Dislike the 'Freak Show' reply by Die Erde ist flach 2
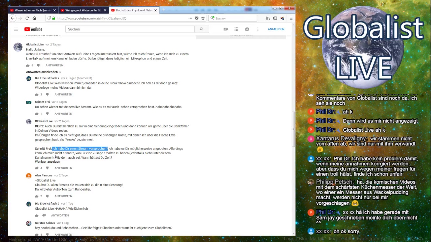This screenshot has width=431, height=242. pyautogui.click(x=47, y=94)
